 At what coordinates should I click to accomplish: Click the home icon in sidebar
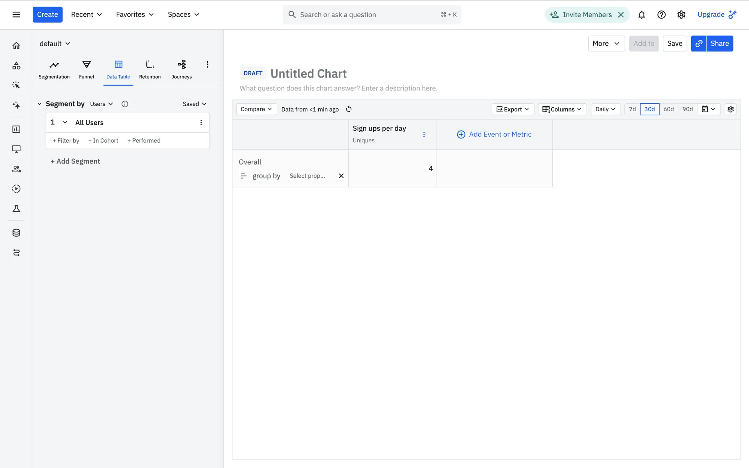pos(16,46)
